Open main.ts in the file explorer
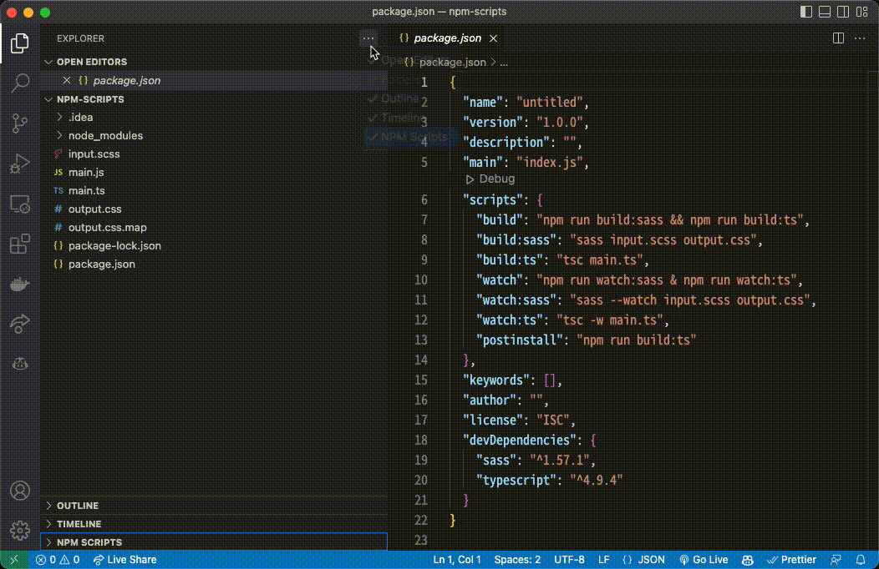879x569 pixels. (x=86, y=190)
